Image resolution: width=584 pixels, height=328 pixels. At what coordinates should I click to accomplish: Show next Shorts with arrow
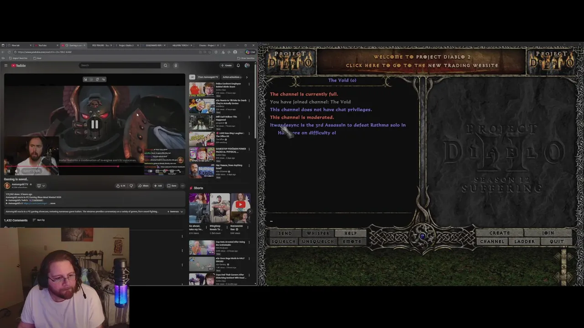(250, 211)
